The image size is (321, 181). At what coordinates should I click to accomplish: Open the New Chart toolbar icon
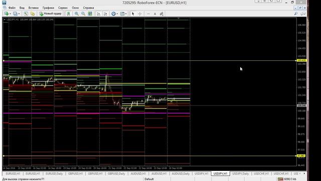(x=7, y=14)
